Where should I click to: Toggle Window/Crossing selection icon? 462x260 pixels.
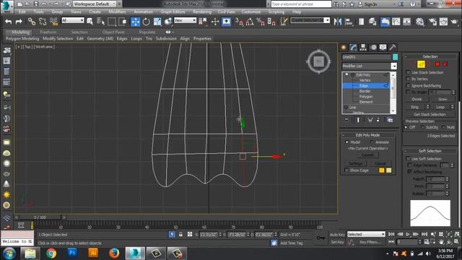point(122,22)
